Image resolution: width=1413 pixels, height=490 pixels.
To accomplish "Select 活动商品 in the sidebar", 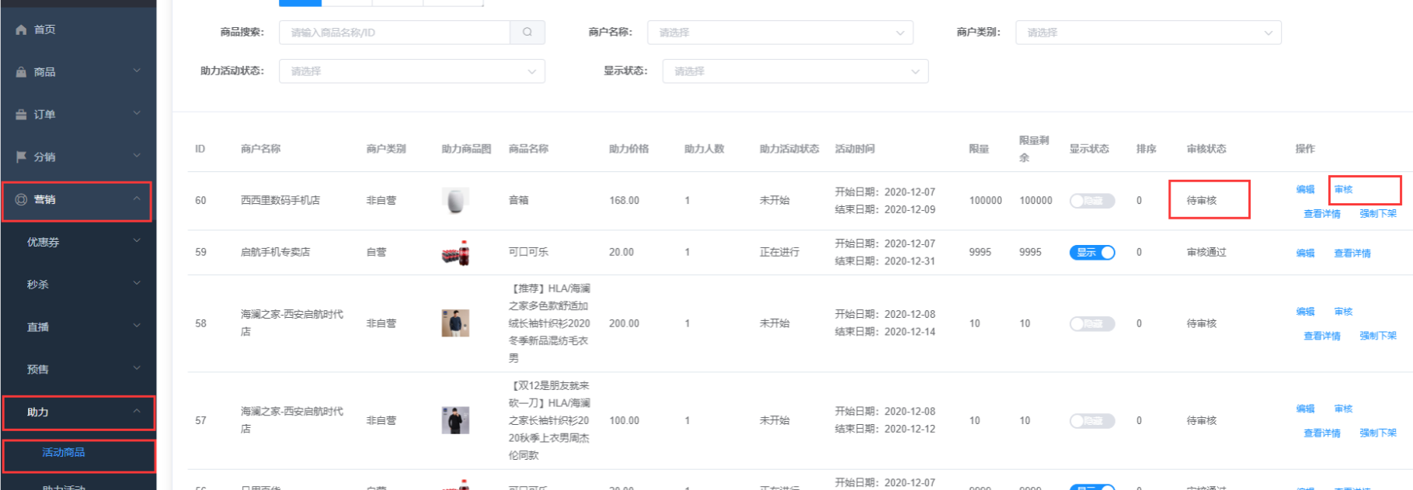I will (64, 453).
